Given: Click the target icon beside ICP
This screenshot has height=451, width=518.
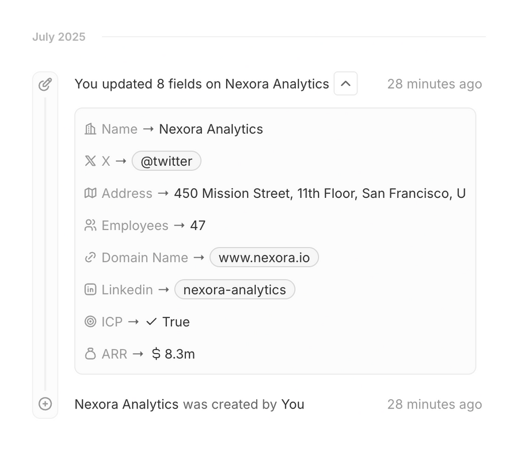Looking at the screenshot, I should click(x=90, y=322).
